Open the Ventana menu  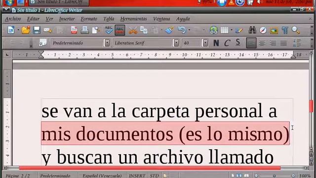click(x=161, y=19)
